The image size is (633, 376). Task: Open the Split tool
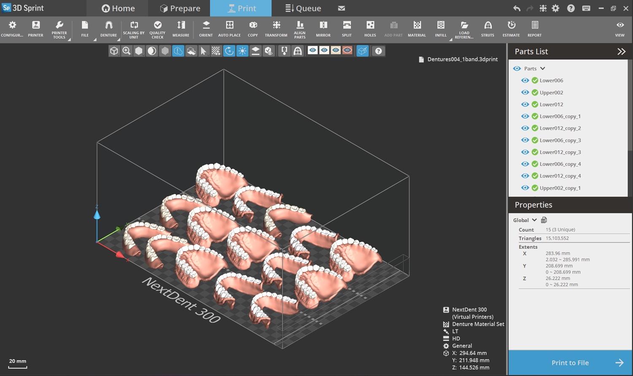coord(346,28)
